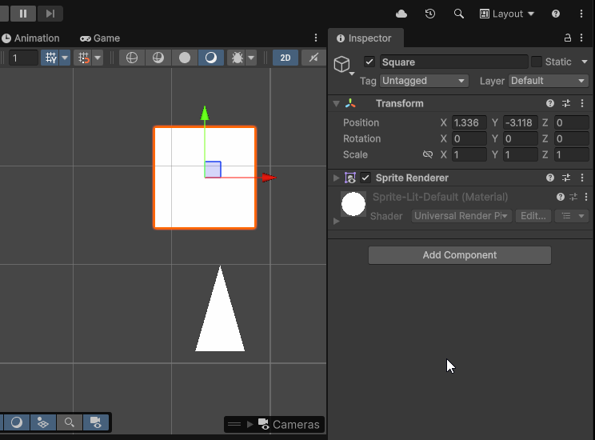Click the debug draw bug icon
Viewport: 595px width, 440px height.
pos(238,58)
